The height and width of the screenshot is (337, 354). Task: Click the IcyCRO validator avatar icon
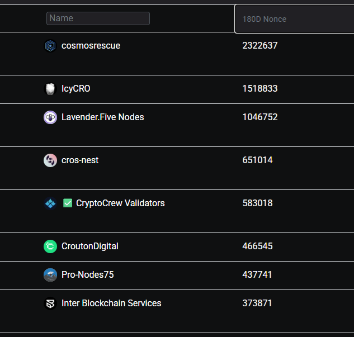click(x=50, y=89)
